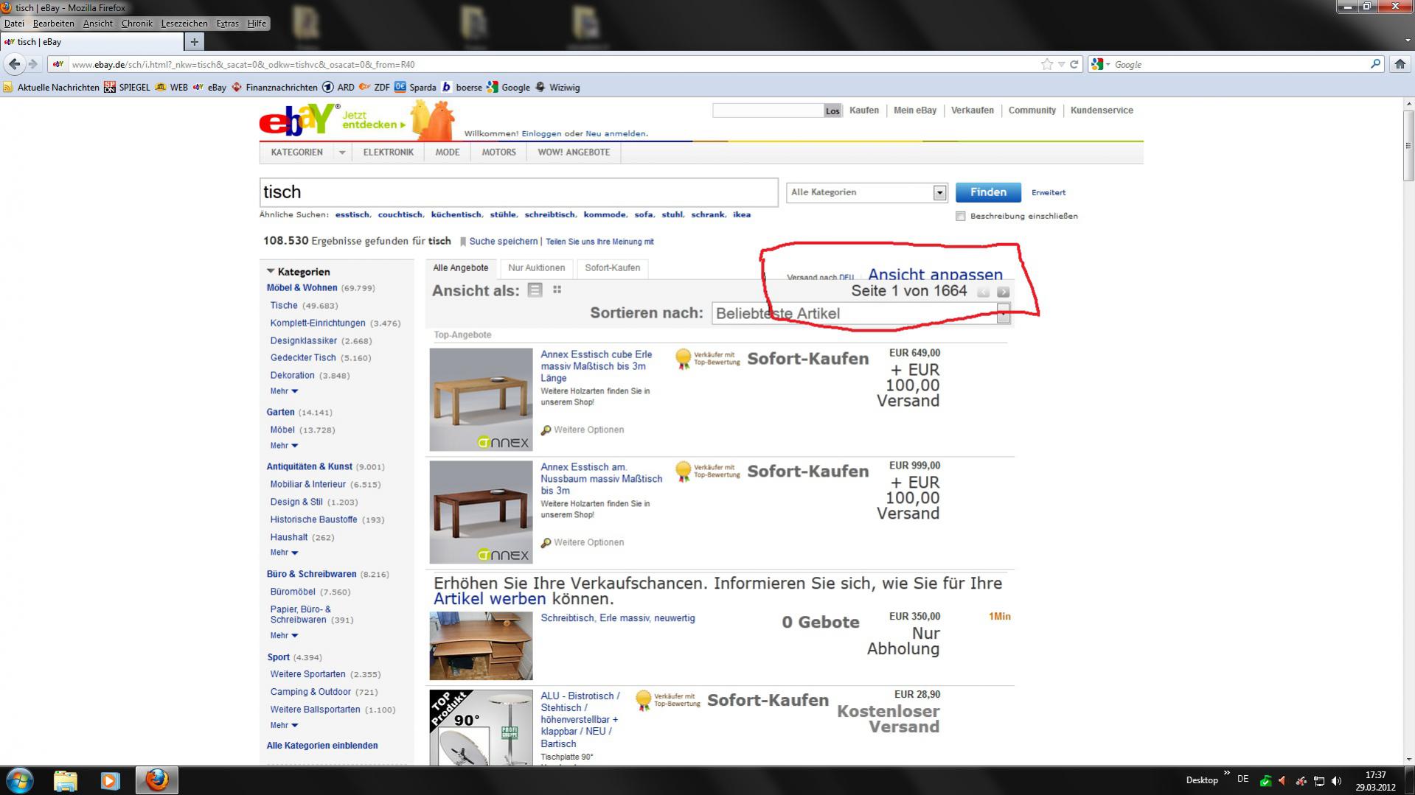Open Windows Explorer from the taskbar

66,780
